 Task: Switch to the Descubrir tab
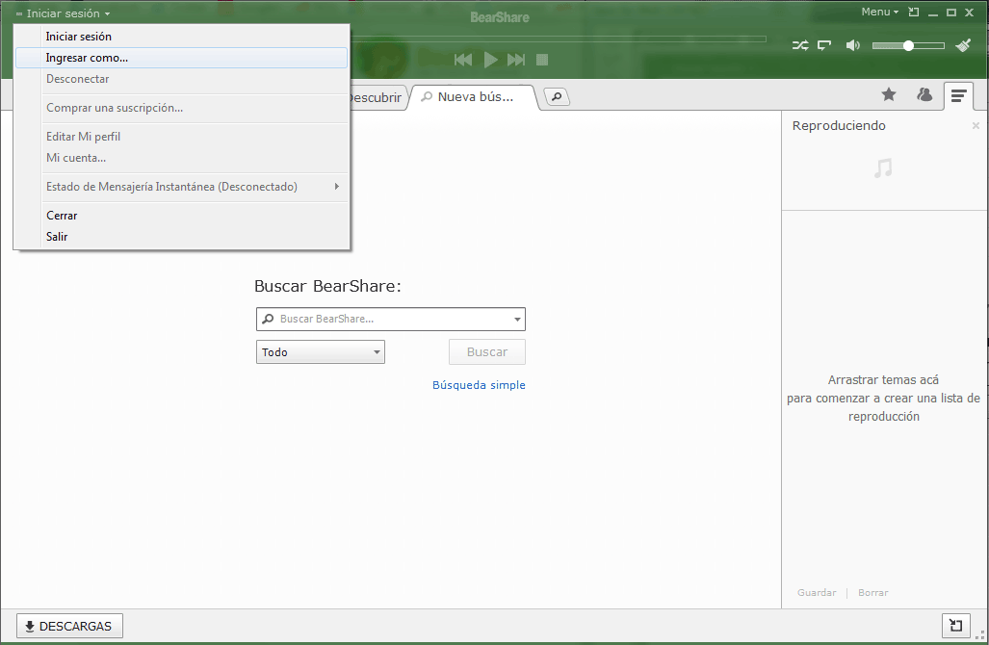[x=377, y=98]
